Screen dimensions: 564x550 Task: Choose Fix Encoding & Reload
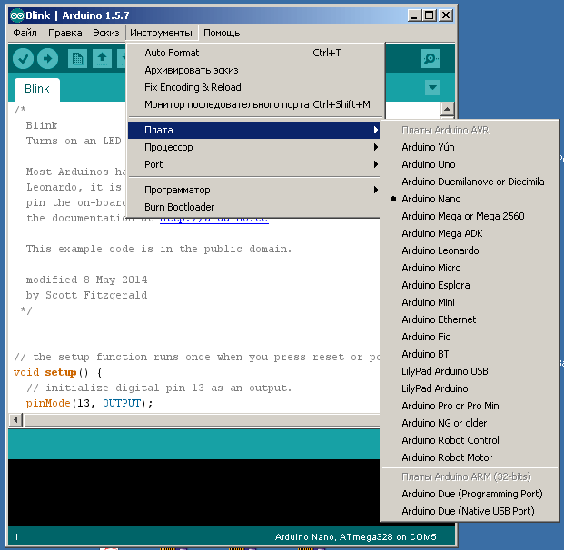[x=254, y=87]
